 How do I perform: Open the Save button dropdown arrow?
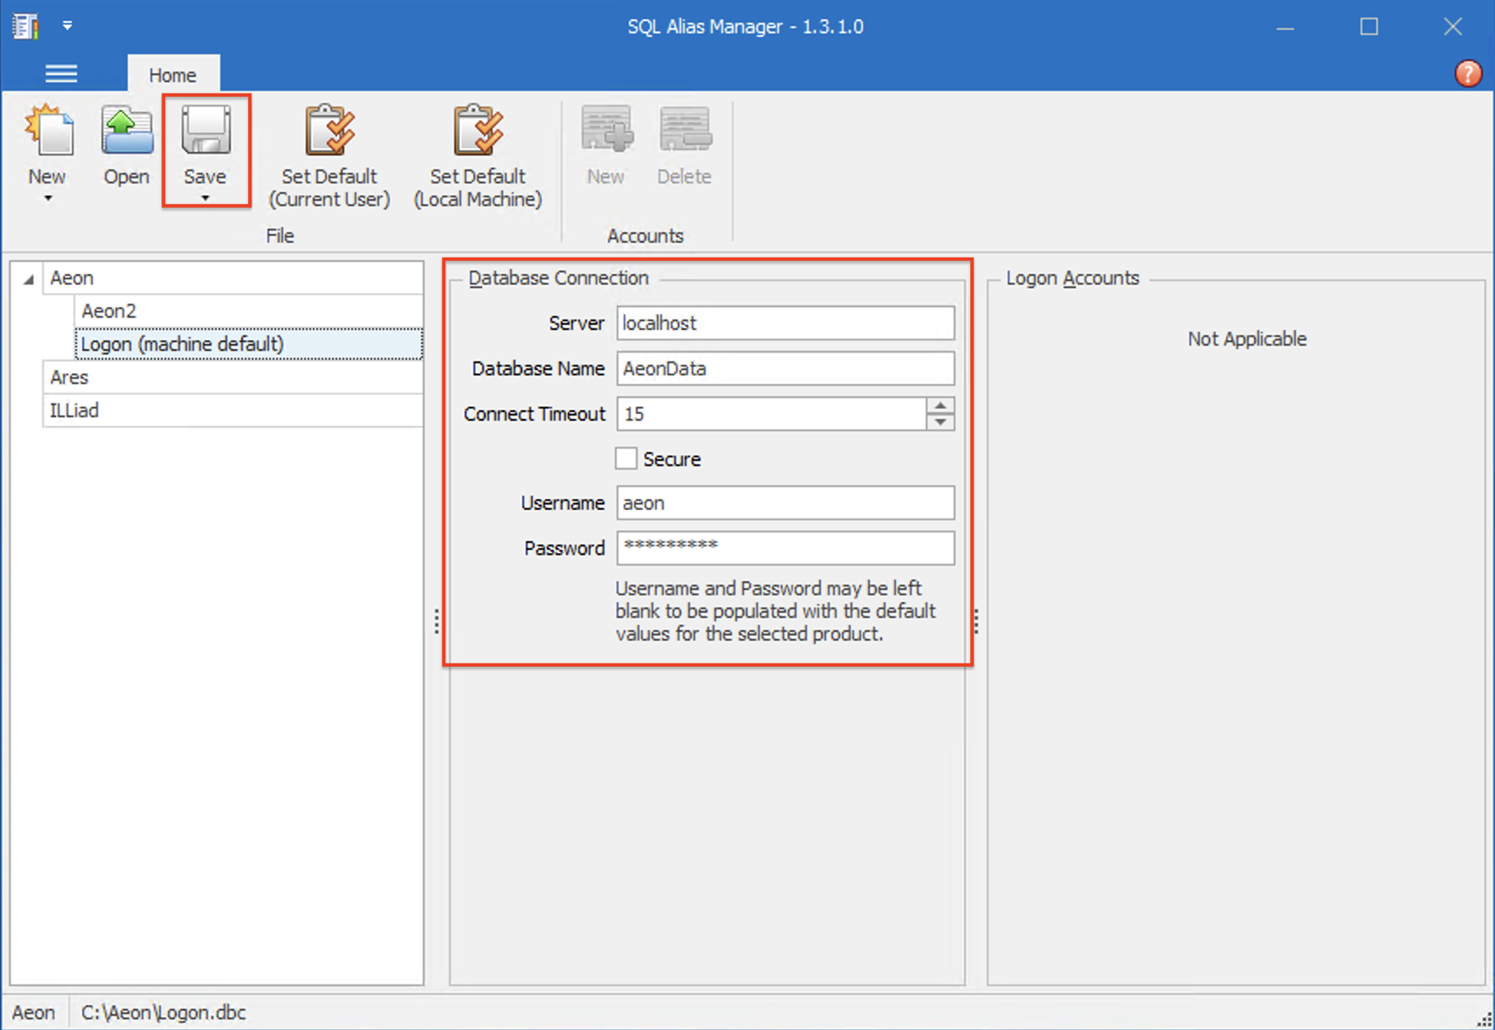click(205, 199)
